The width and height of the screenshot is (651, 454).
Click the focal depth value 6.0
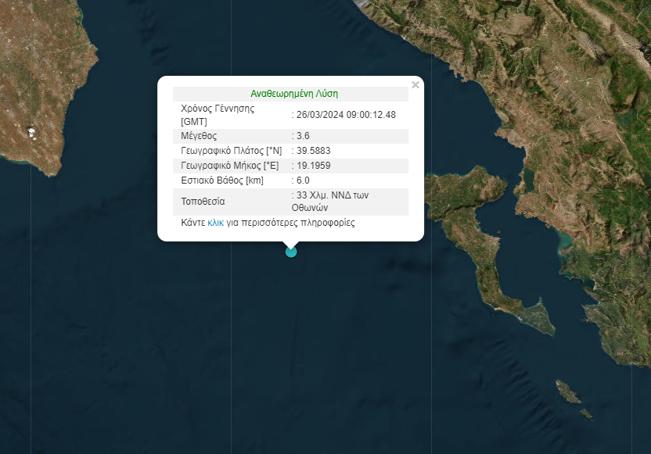[302, 181]
